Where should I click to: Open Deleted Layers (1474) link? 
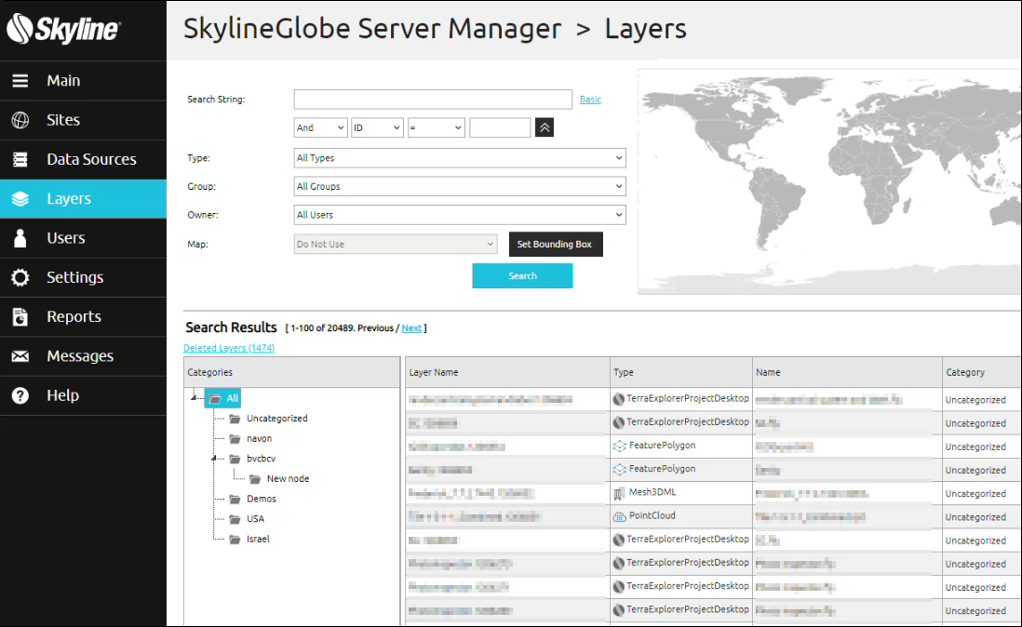(229, 348)
